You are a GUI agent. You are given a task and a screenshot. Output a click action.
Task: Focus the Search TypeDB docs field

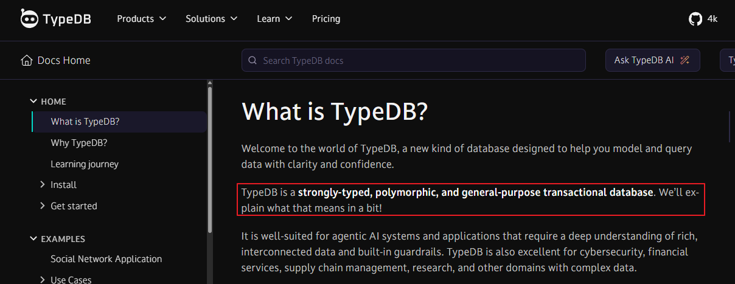coord(414,60)
